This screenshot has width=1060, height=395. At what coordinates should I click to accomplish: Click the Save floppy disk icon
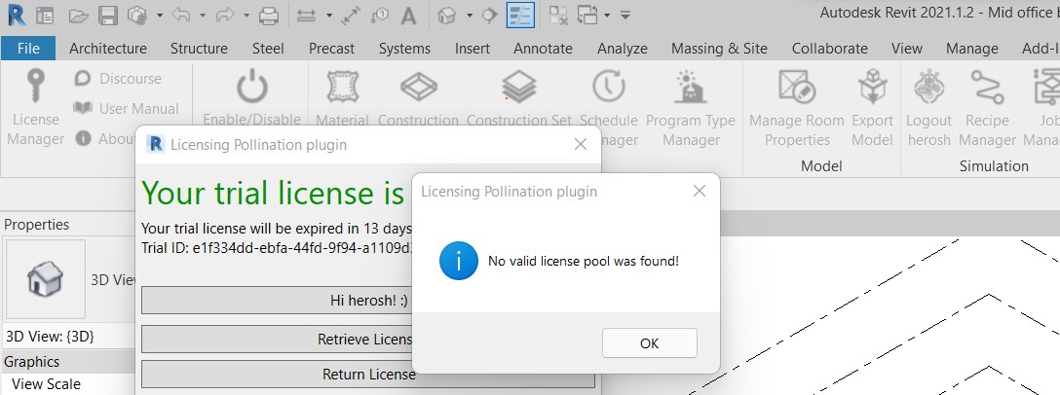coord(108,16)
